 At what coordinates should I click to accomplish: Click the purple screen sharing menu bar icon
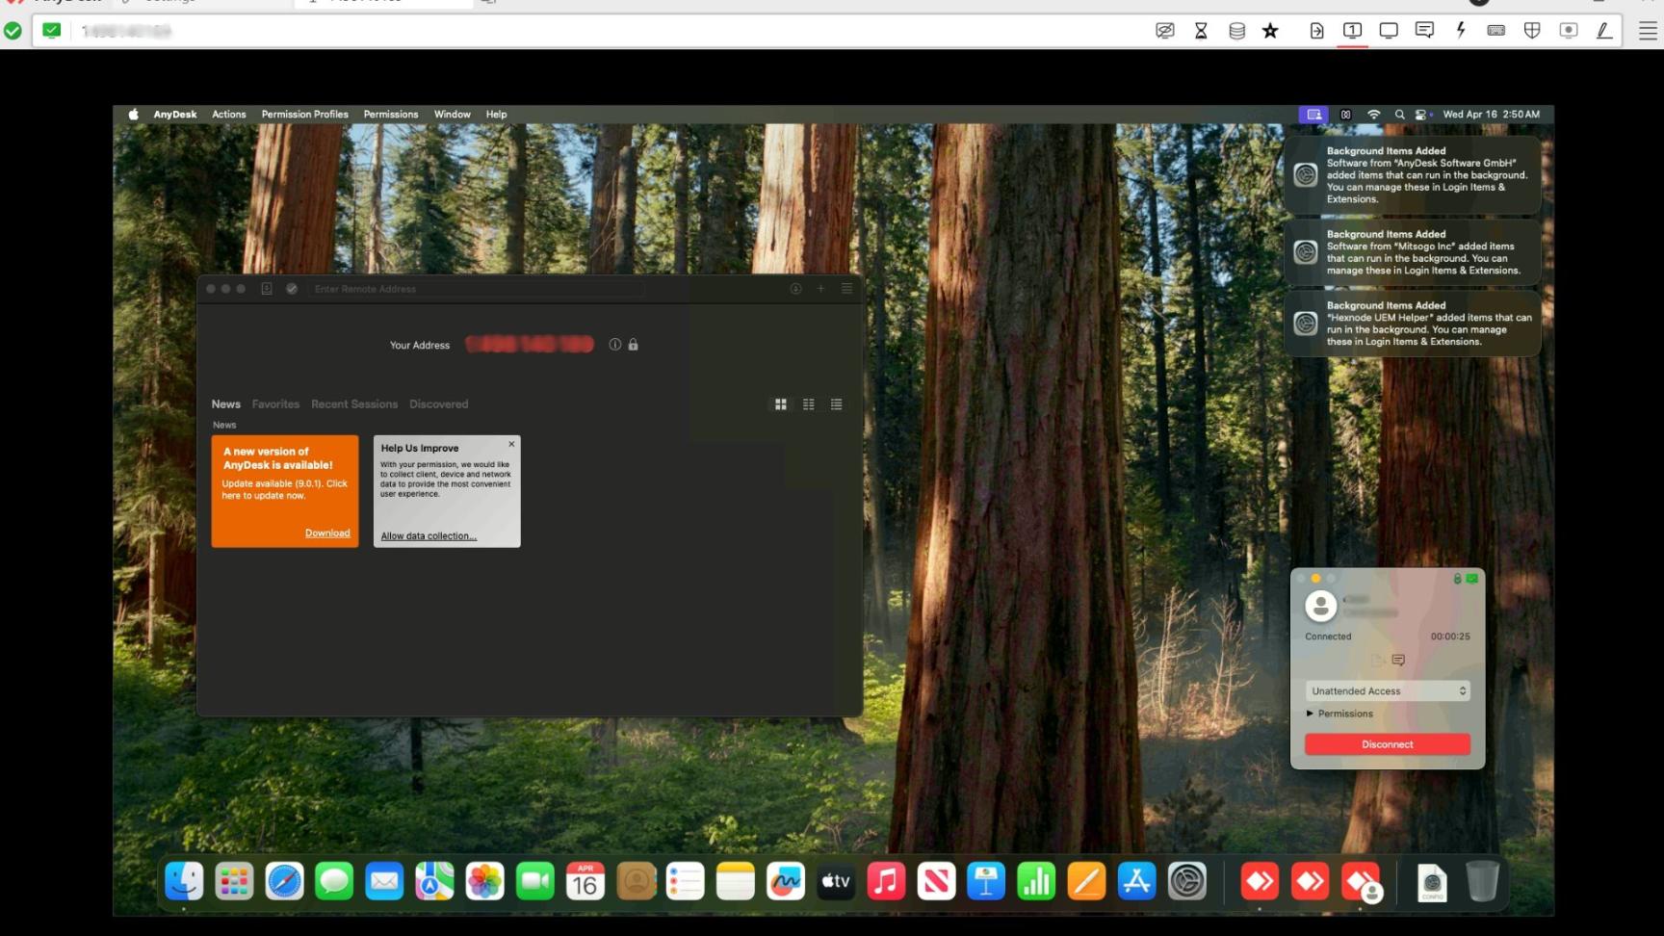point(1313,114)
